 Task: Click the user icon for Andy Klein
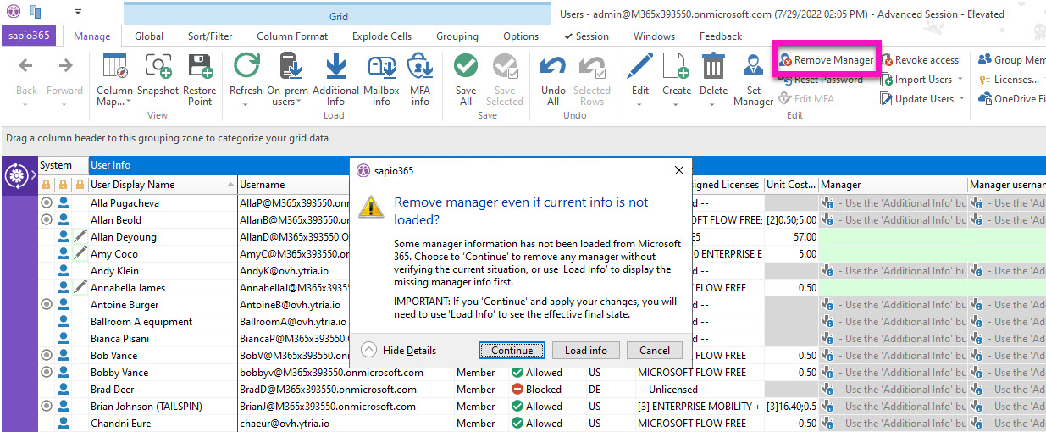click(x=64, y=271)
